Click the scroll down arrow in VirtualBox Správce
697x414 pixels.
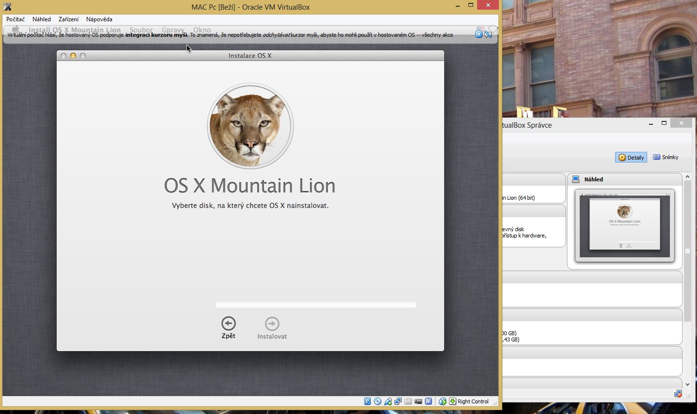coord(687,384)
